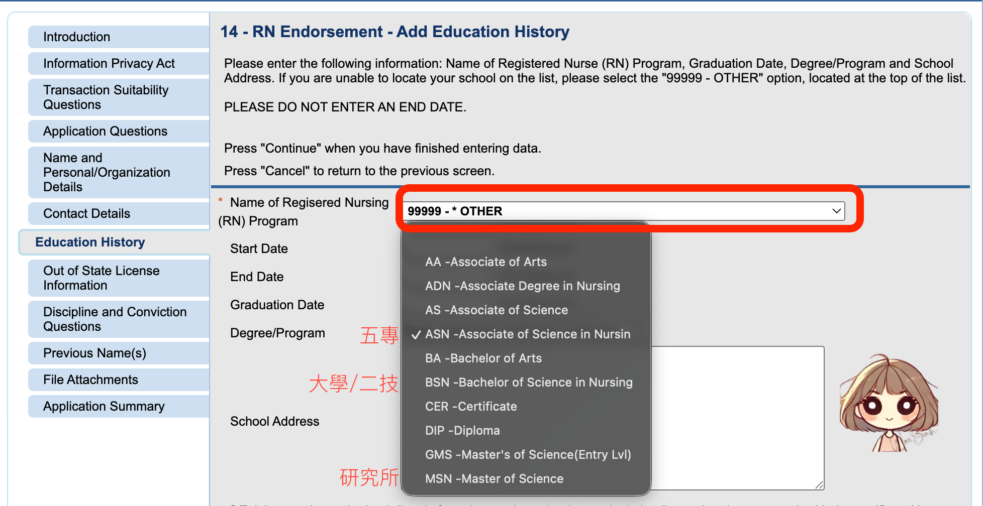Choose BA -Bachelor of Arts option
This screenshot has width=983, height=506.
click(x=526, y=358)
